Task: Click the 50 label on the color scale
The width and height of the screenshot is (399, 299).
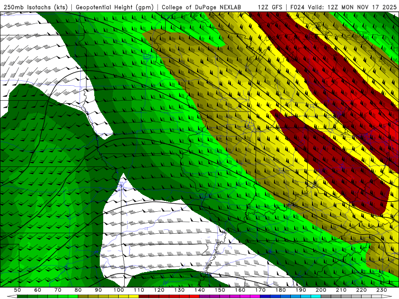Action: tap(17, 290)
